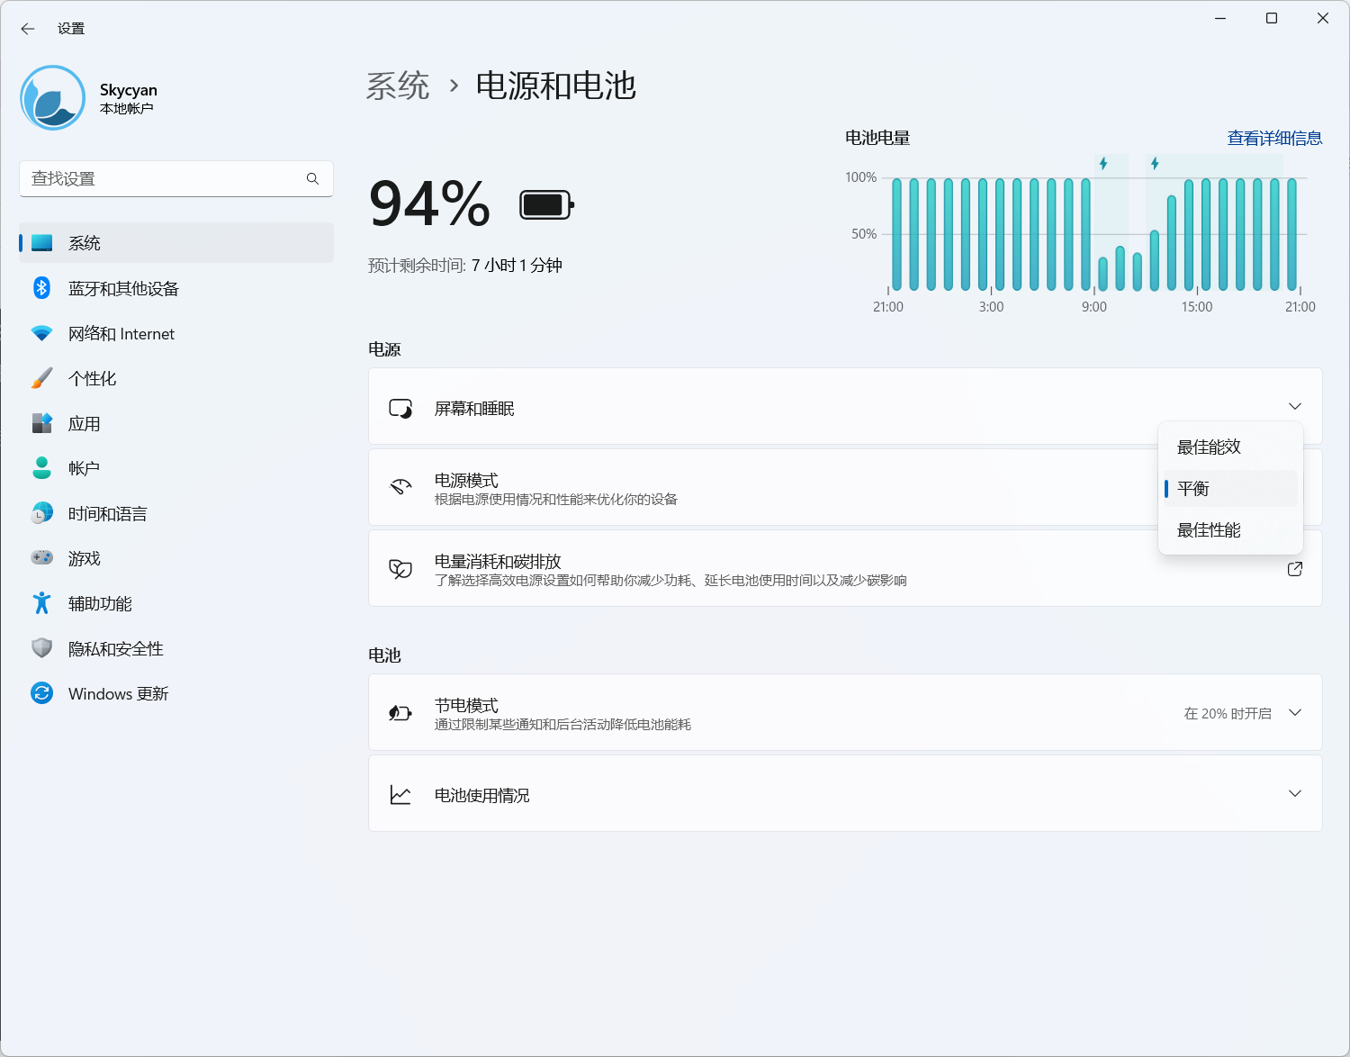1350x1057 pixels.
Task: Expand the 电池使用情况 chevron
Action: (1295, 794)
